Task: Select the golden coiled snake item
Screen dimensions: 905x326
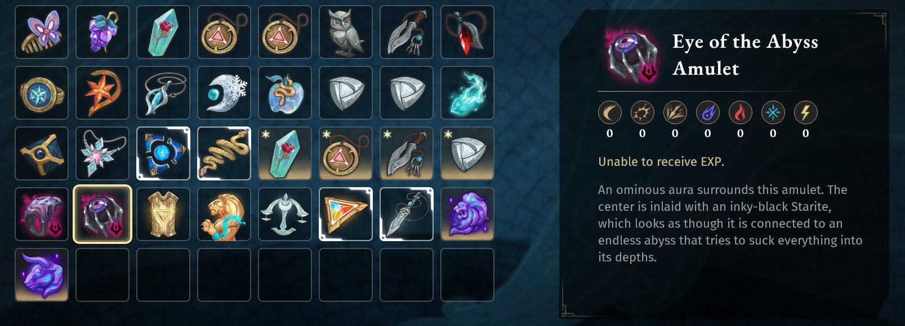Action: [x=224, y=153]
